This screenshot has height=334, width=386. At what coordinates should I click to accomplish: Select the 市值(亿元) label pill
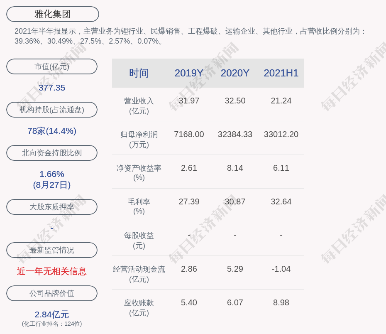click(52, 66)
